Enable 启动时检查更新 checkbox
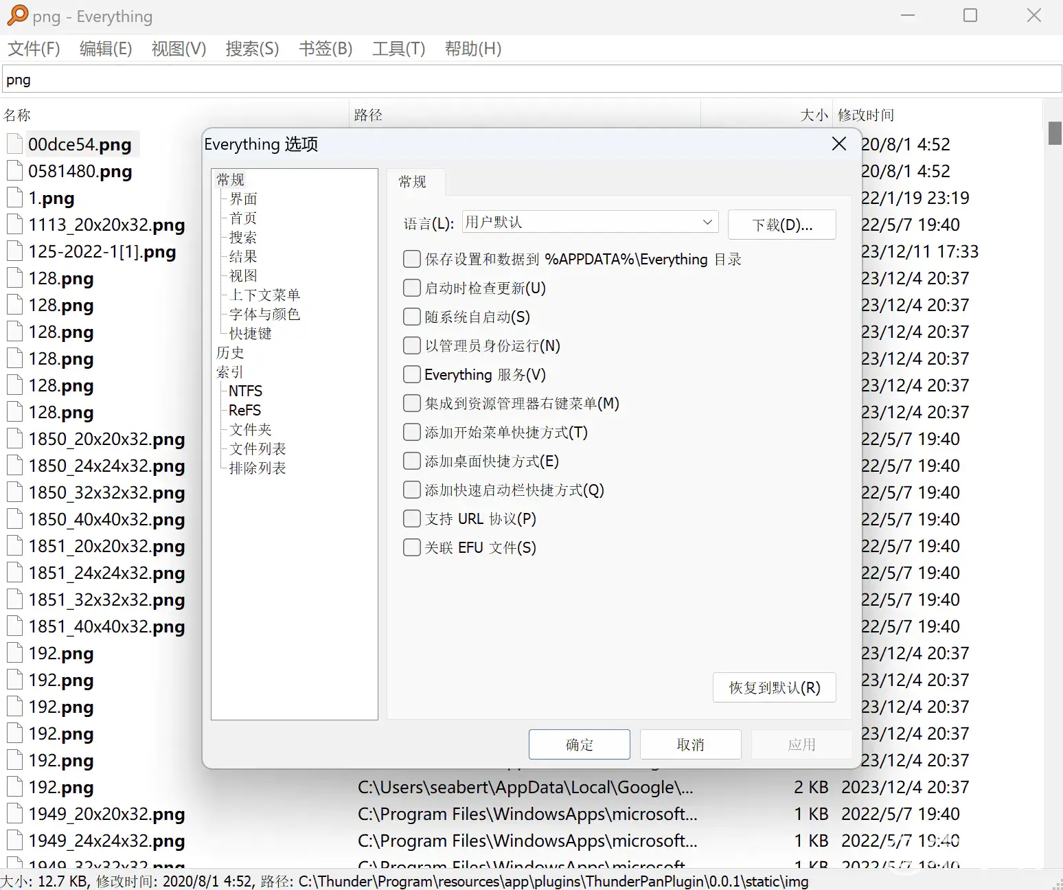The image size is (1063, 890). click(x=412, y=288)
